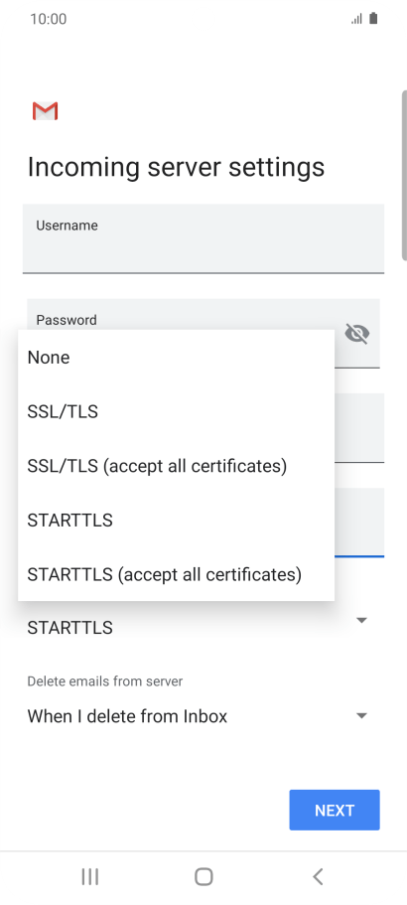This screenshot has width=407, height=905.
Task: Toggle password visibility eye icon
Action: [x=356, y=333]
